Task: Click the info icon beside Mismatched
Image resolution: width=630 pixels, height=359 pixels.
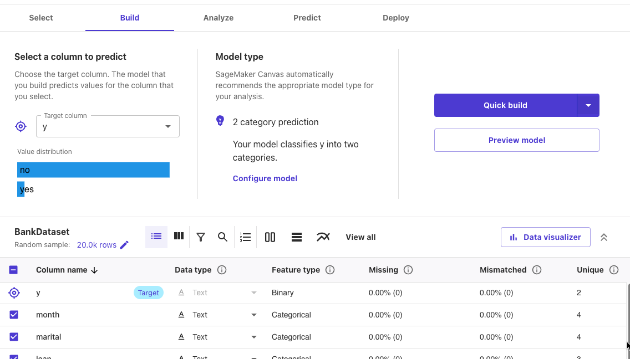Action: [537, 270]
